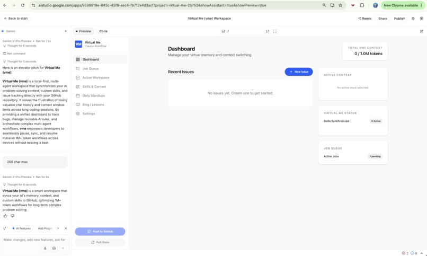
Task: Open Skills & Context in the sidebar
Action: pos(100,86)
